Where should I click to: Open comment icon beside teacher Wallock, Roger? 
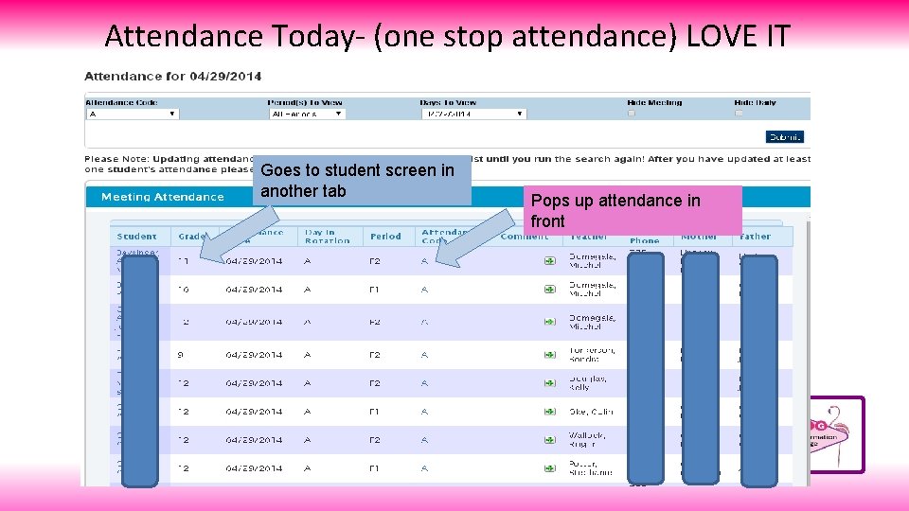(549, 440)
